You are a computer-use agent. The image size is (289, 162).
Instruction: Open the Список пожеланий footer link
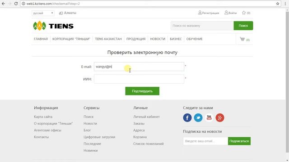tap(149, 144)
